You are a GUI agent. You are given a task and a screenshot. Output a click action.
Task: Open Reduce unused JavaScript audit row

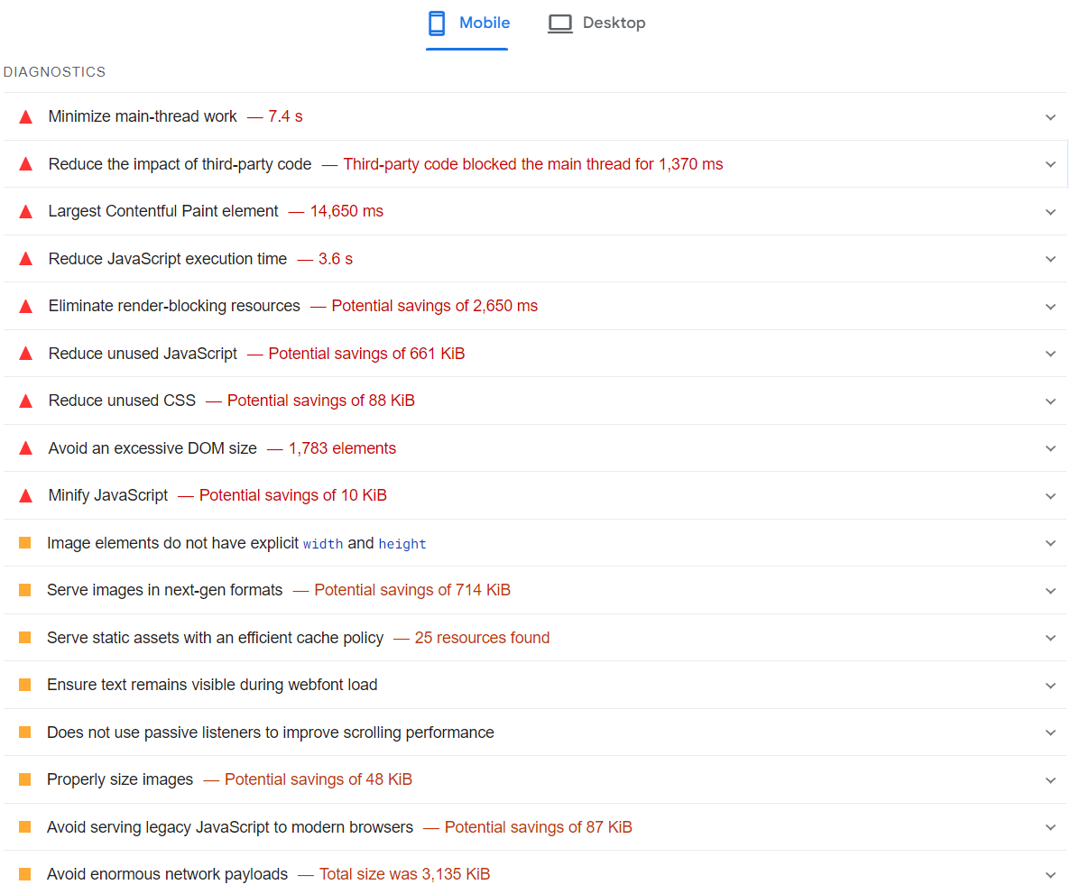[x=143, y=354]
